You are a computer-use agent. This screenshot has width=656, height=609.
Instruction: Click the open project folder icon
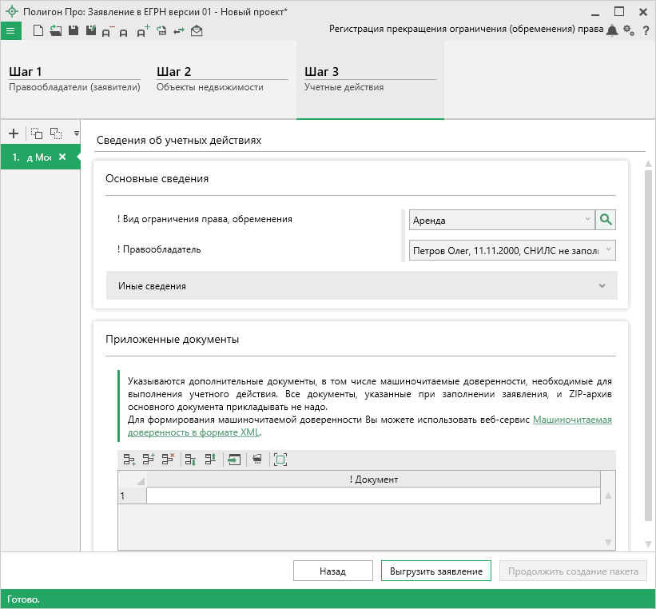tap(55, 30)
